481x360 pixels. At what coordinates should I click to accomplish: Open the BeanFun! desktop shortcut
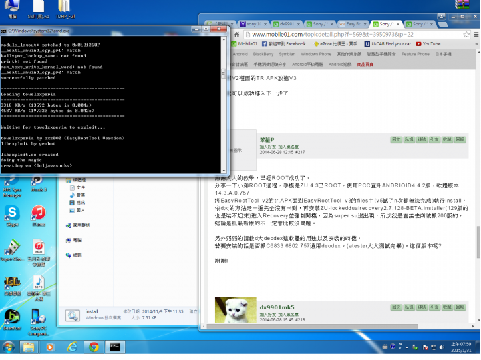[12, 320]
